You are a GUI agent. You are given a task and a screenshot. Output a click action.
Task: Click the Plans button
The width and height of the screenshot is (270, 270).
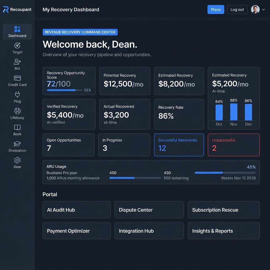tap(216, 9)
